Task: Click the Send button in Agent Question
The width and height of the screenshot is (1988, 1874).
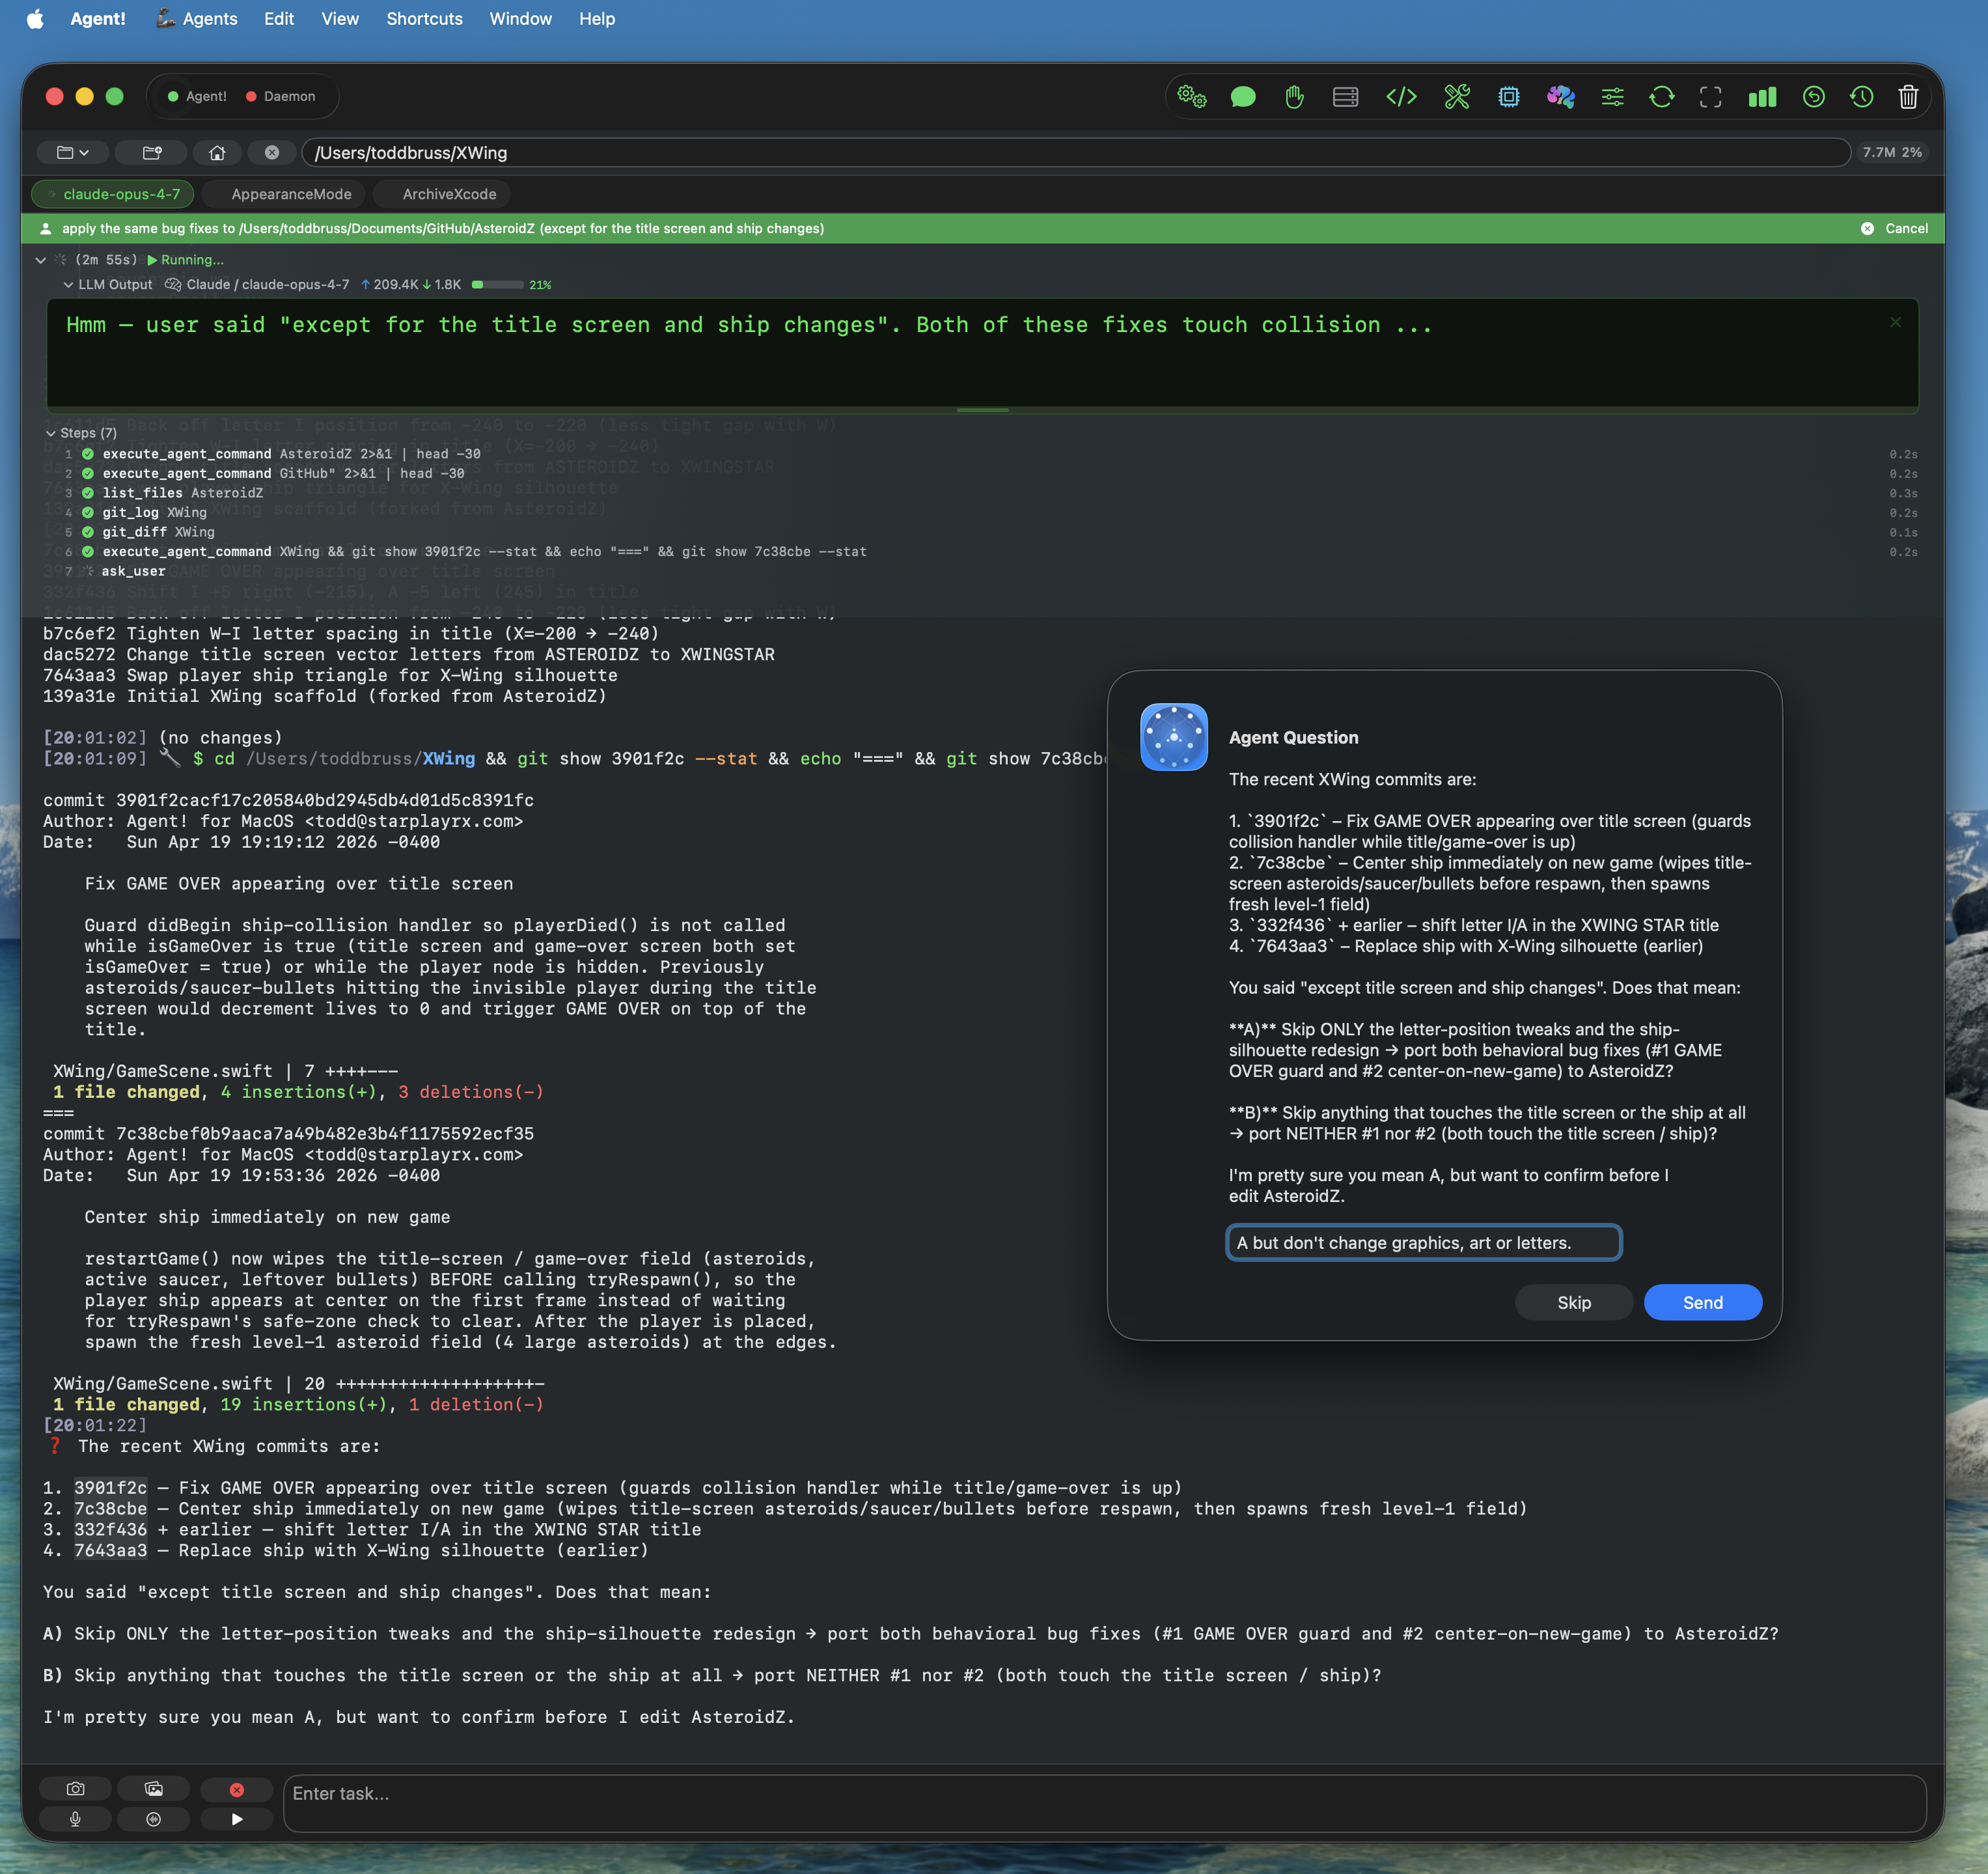Action: tap(1701, 1302)
